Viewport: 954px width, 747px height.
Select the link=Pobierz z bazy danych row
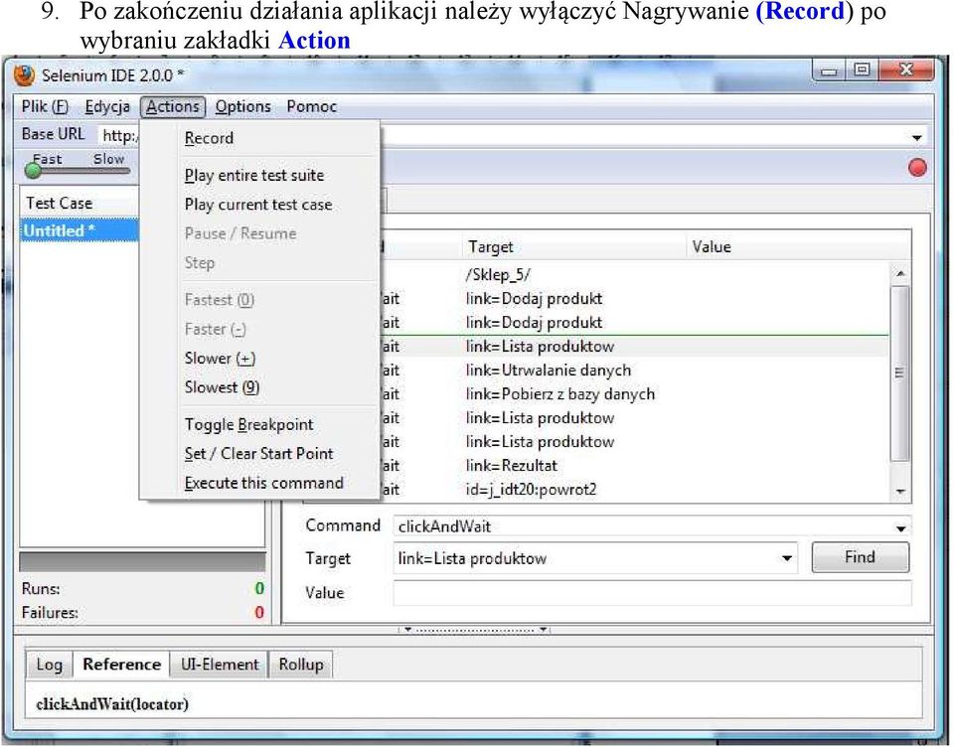633,394
